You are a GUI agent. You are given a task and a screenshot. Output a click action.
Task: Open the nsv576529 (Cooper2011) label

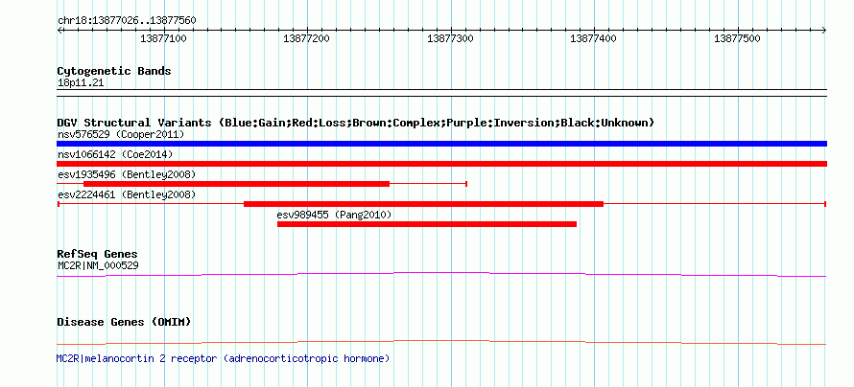pos(121,134)
